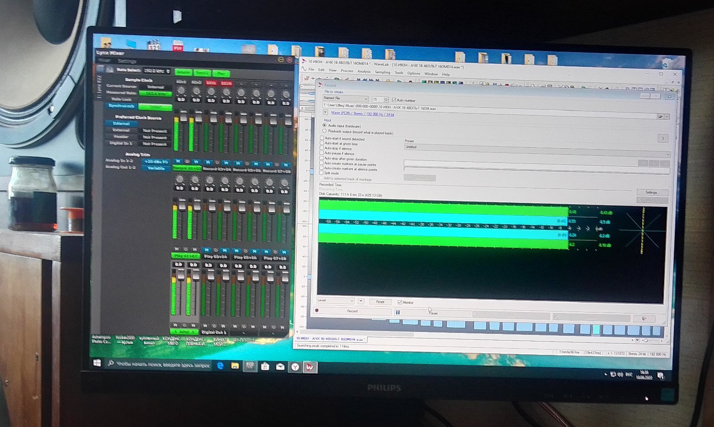Open the Windows Start menu
This screenshot has height=427, width=714.
point(97,363)
